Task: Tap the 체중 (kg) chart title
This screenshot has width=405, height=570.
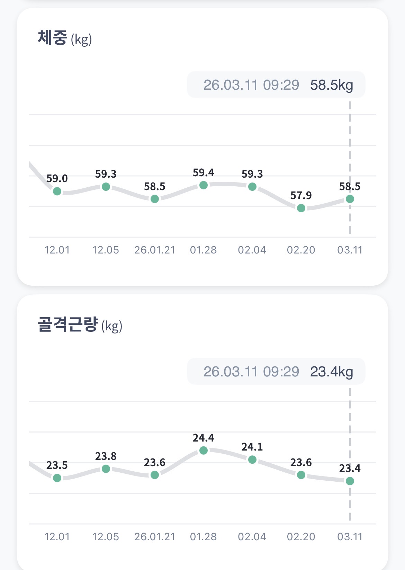Action: click(65, 38)
